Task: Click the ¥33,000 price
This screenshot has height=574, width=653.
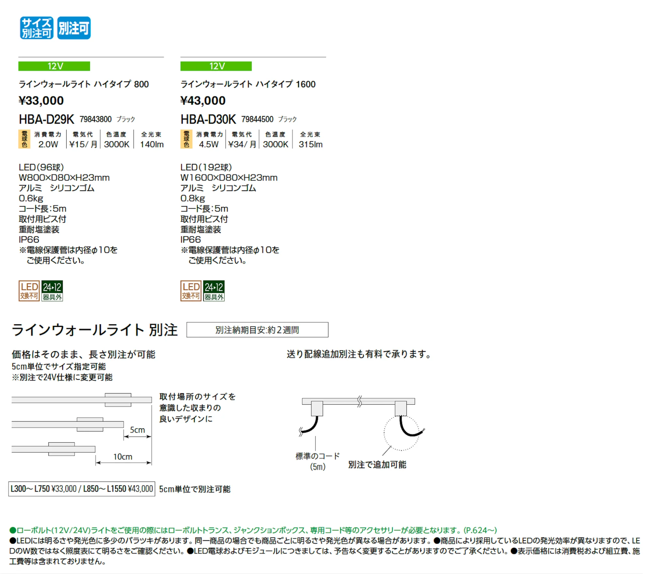Action: 41,101
